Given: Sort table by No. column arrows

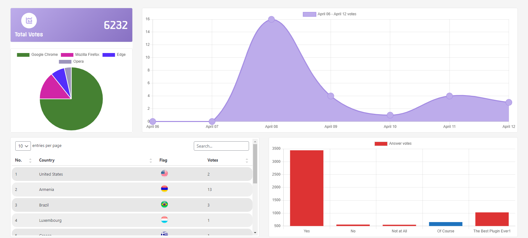Looking at the screenshot, I should (30, 160).
